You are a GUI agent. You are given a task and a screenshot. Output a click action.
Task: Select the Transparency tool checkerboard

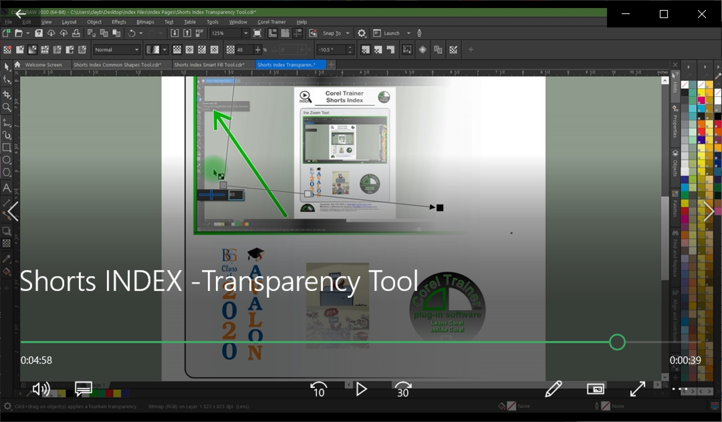point(7,243)
